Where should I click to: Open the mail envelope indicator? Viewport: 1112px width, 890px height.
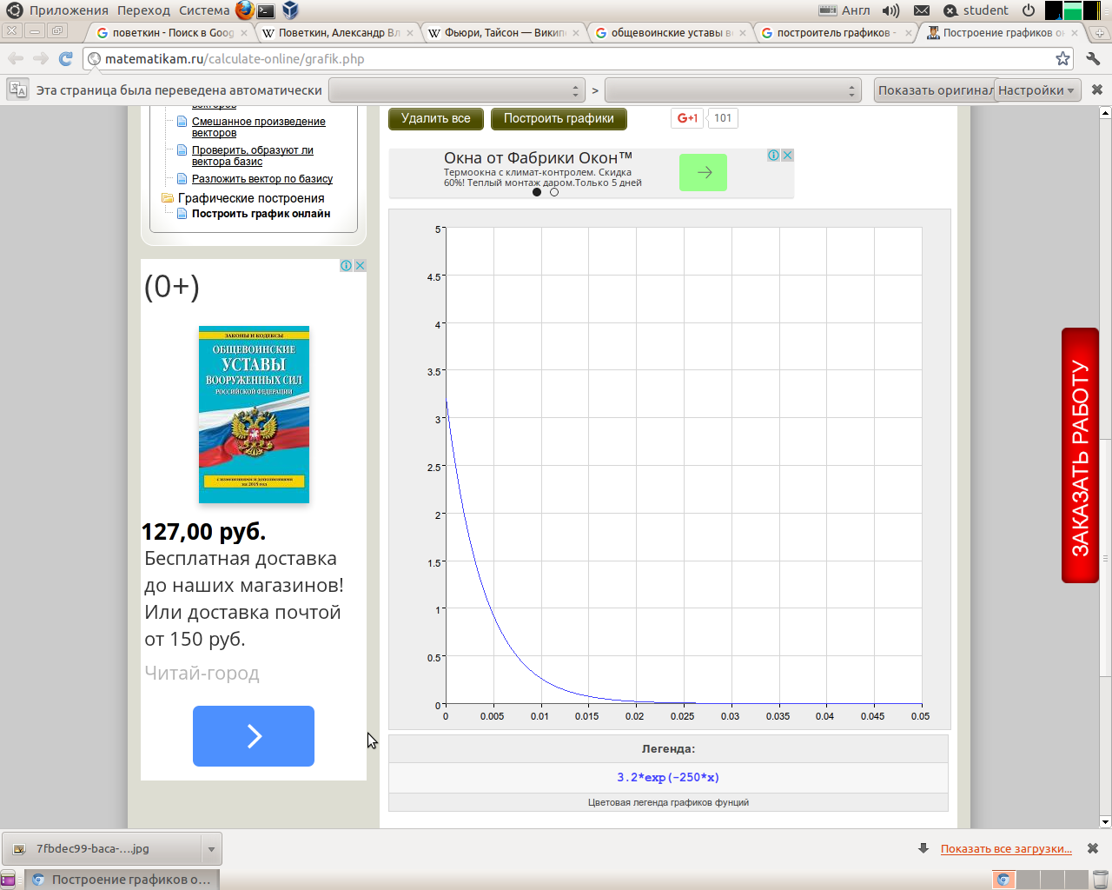922,10
